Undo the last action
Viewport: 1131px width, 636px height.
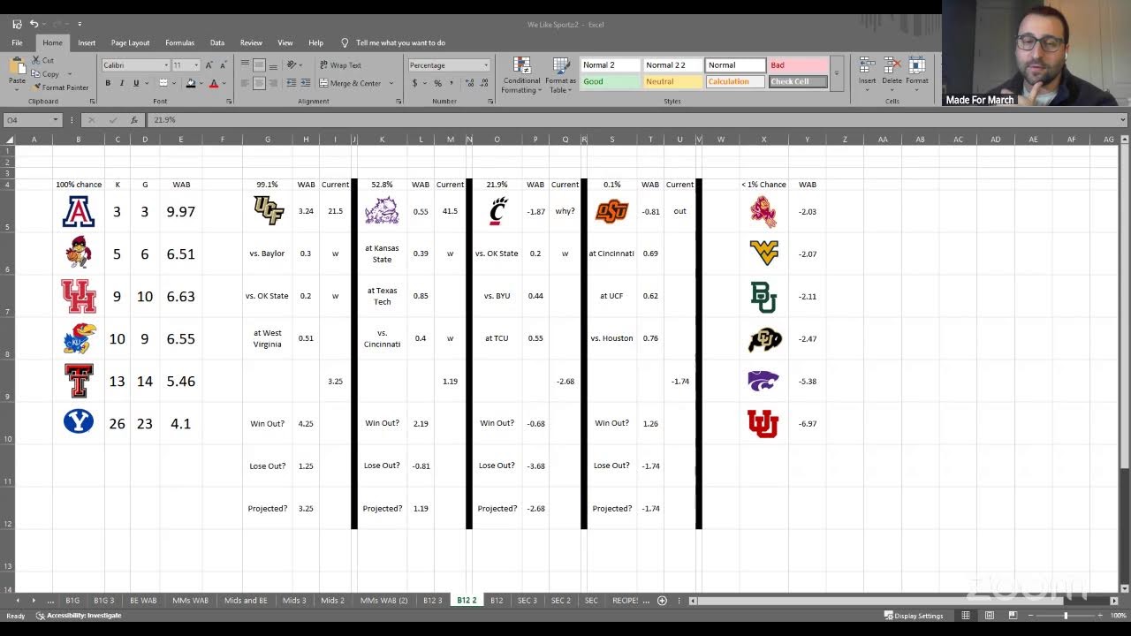pos(34,24)
